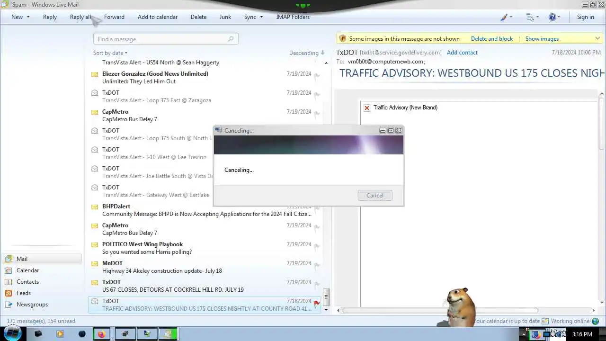
Task: Click the message list vertical scrollbar thumb
Action: pyautogui.click(x=326, y=297)
